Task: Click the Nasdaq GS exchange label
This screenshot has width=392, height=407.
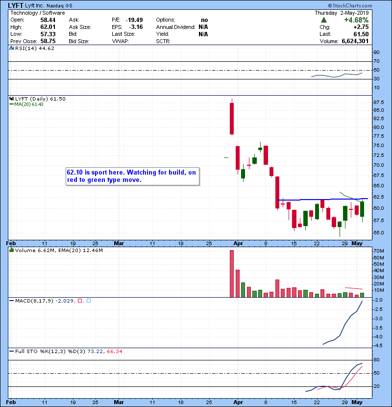Action: (59, 6)
